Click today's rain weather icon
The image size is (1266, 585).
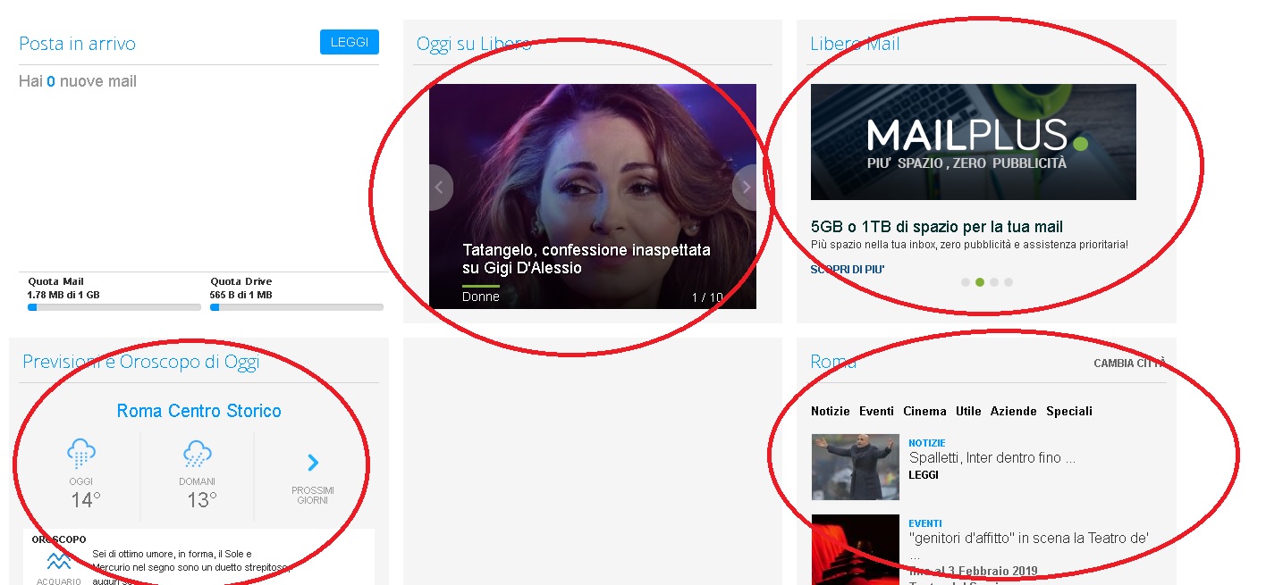[x=81, y=454]
